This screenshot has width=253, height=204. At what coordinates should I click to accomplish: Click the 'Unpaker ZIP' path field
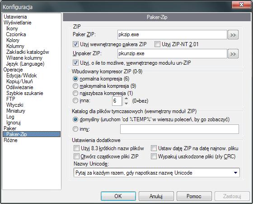pos(172,54)
